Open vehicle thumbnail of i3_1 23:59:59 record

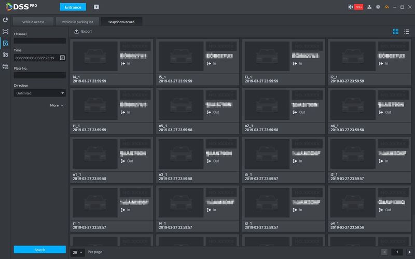tap(267, 56)
